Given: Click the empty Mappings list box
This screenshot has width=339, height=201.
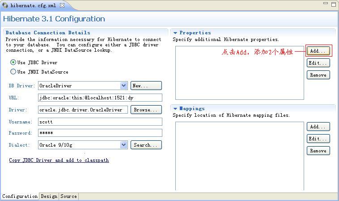Looking at the screenshot, I should (240, 156).
